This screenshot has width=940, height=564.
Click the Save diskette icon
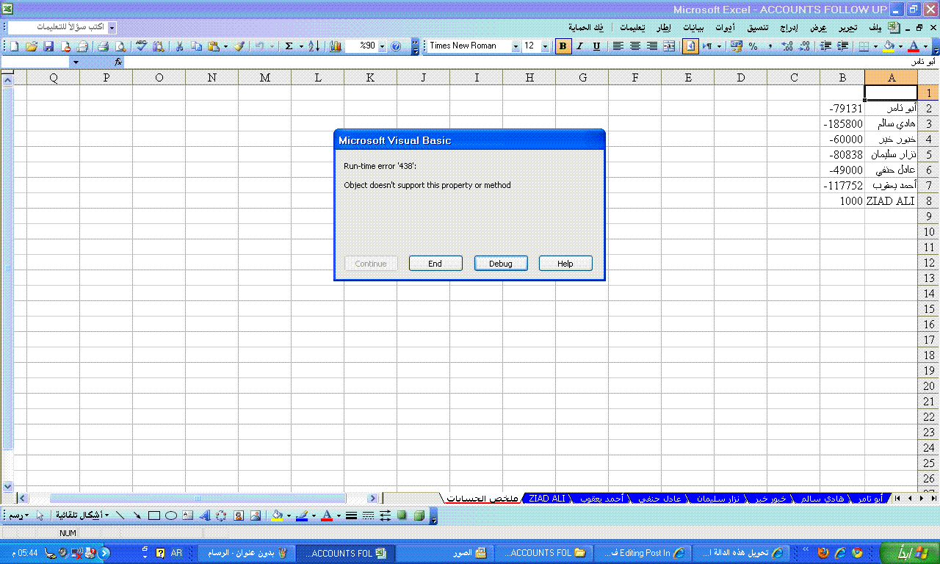coord(48,46)
